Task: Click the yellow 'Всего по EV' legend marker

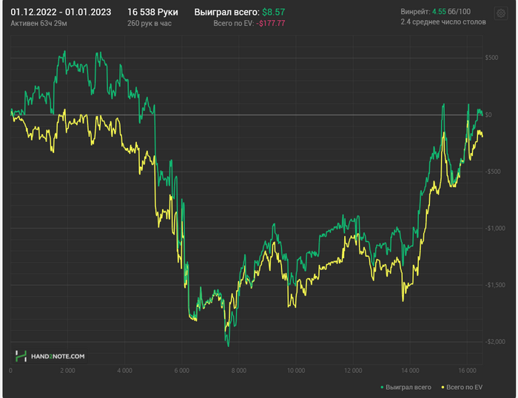Action: point(443,387)
